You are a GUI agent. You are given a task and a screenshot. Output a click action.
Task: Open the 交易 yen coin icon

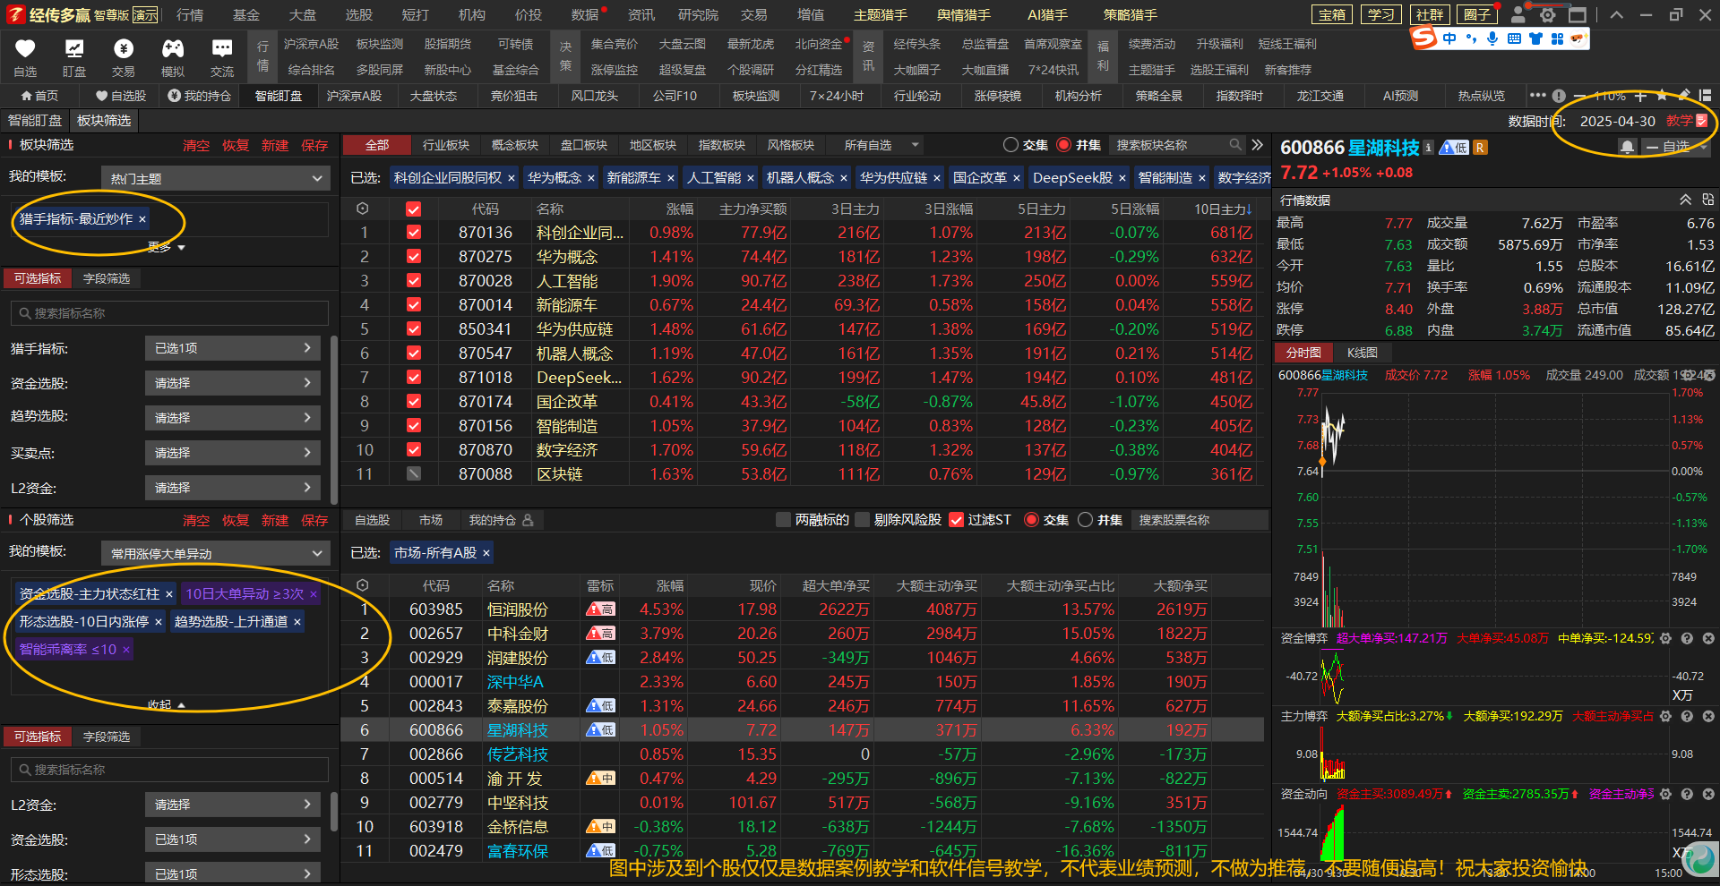[x=124, y=49]
